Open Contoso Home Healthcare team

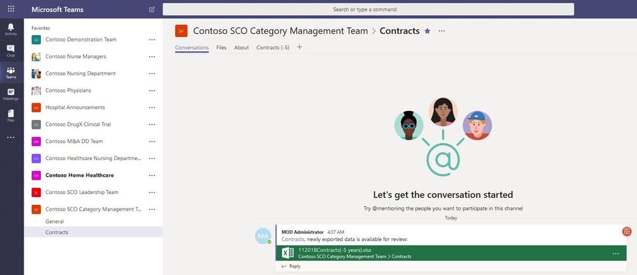pyautogui.click(x=80, y=175)
